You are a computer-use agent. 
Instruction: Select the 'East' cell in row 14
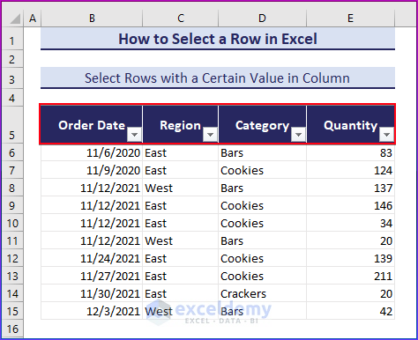tap(181, 293)
